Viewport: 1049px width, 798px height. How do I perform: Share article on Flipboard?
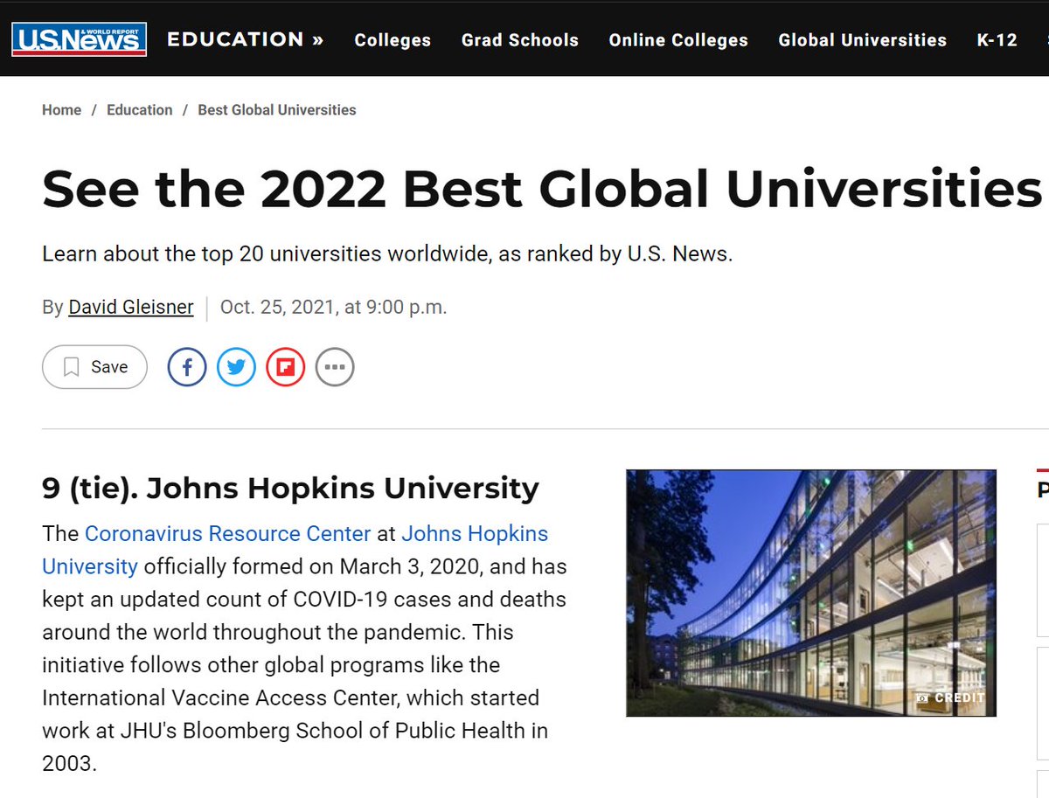click(286, 367)
